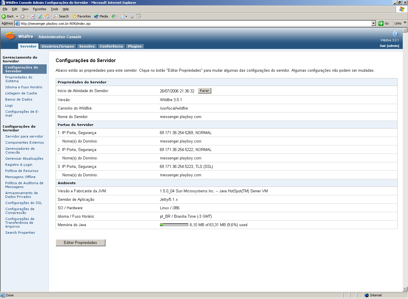Open Configurações de Compressão link
Screen dimensions: 408x299
click(x=20, y=211)
